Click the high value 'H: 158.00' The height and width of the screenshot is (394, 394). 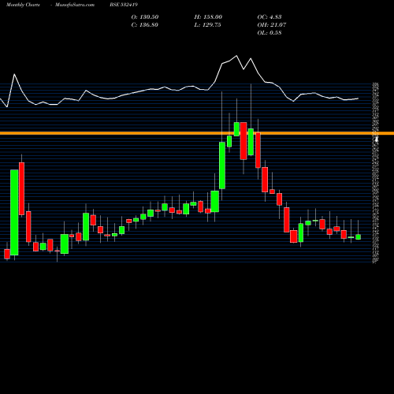point(208,17)
